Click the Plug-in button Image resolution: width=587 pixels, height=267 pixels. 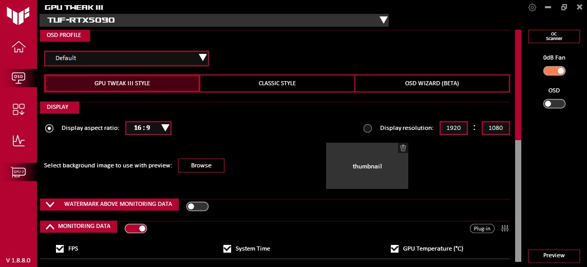point(482,229)
